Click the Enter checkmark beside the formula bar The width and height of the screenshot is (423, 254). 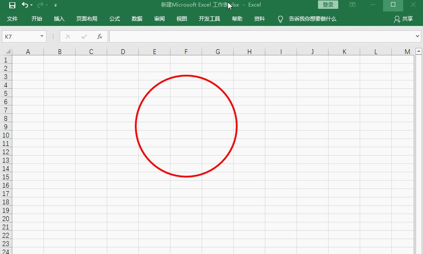(83, 36)
